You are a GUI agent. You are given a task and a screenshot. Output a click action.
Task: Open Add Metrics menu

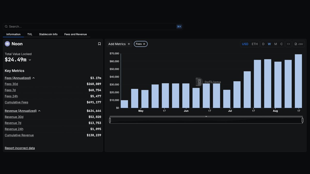pos(119,44)
